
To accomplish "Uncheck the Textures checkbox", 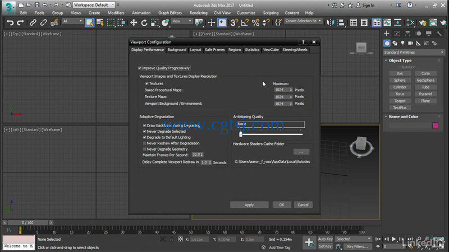I will tap(146, 83).
